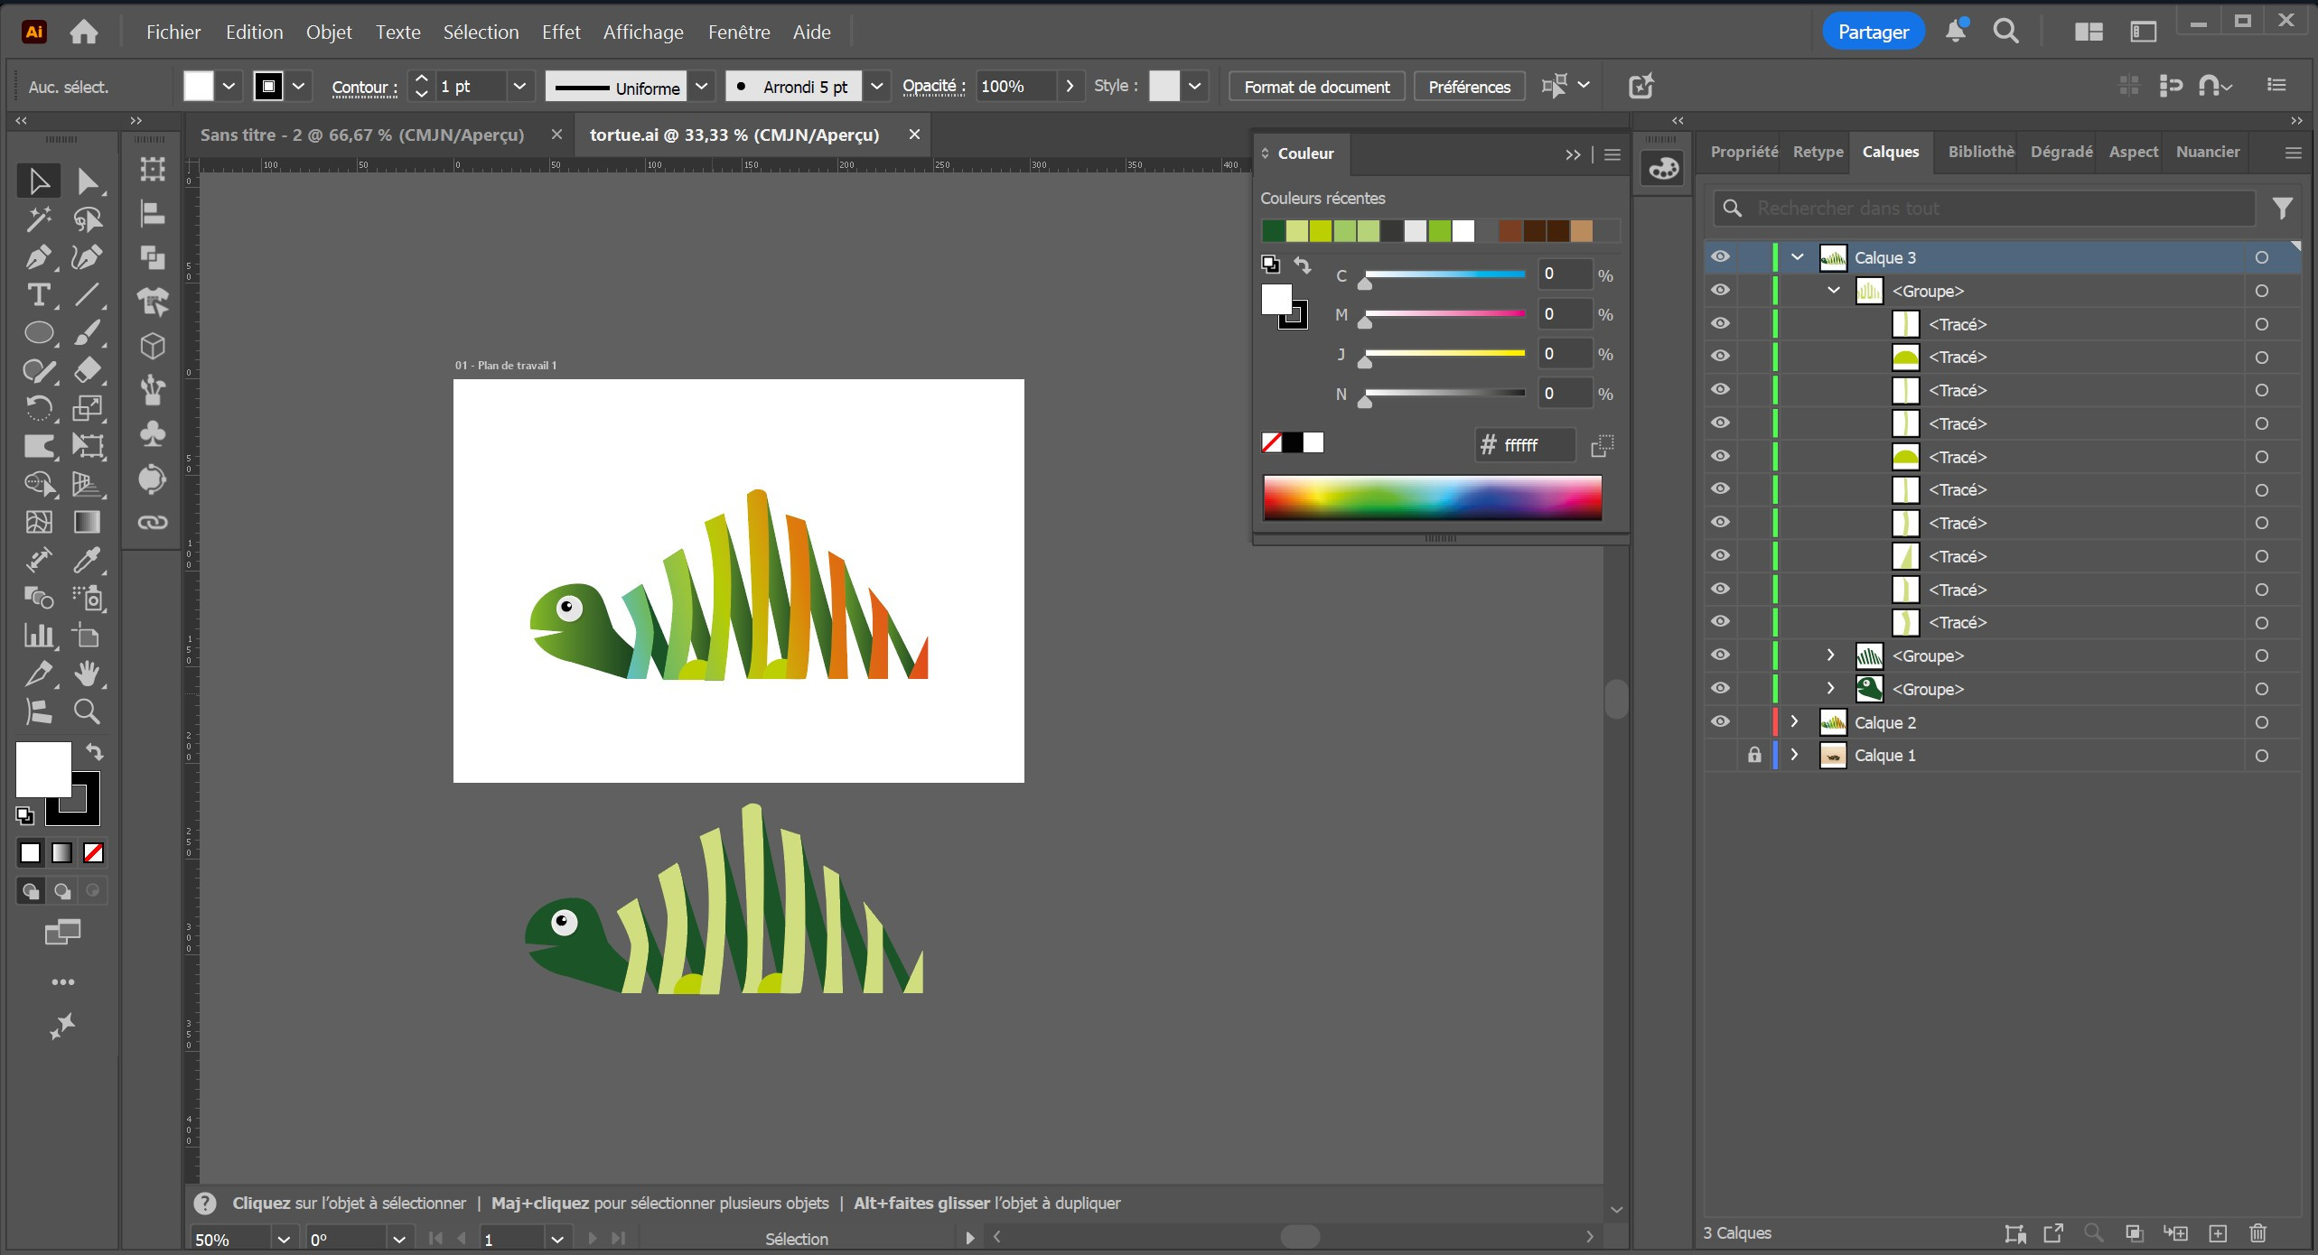Open the Effet menu
2318x1255 pixels.
coord(560,33)
